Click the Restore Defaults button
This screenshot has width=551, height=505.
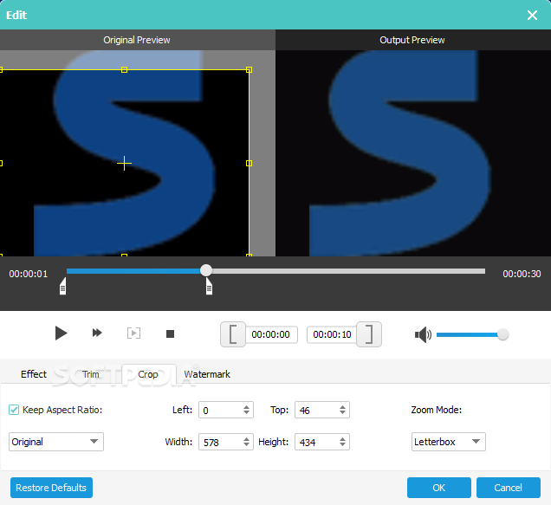point(51,488)
